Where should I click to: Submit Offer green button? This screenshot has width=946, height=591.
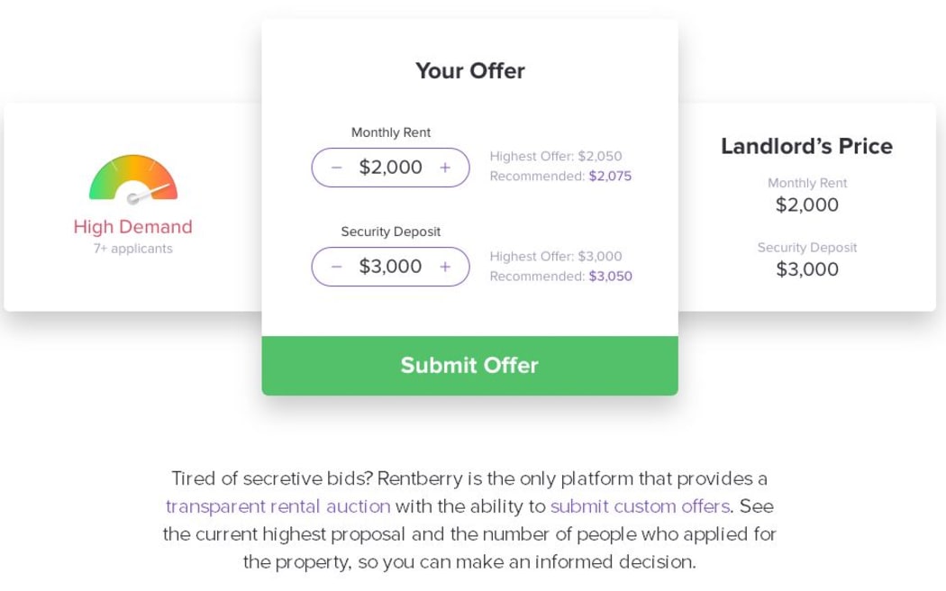click(x=470, y=366)
